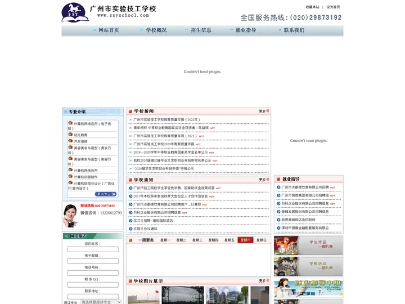The width and height of the screenshot is (405, 304).
Task: Click blue circle icon before 广州市点都德饮食有限公司招聘 in 就业指导 panel
Action: tap(278, 187)
